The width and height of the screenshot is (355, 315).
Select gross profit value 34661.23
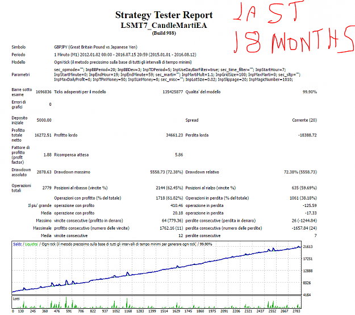174,135
